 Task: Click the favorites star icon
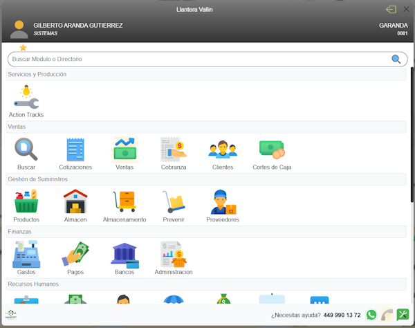pos(23,48)
